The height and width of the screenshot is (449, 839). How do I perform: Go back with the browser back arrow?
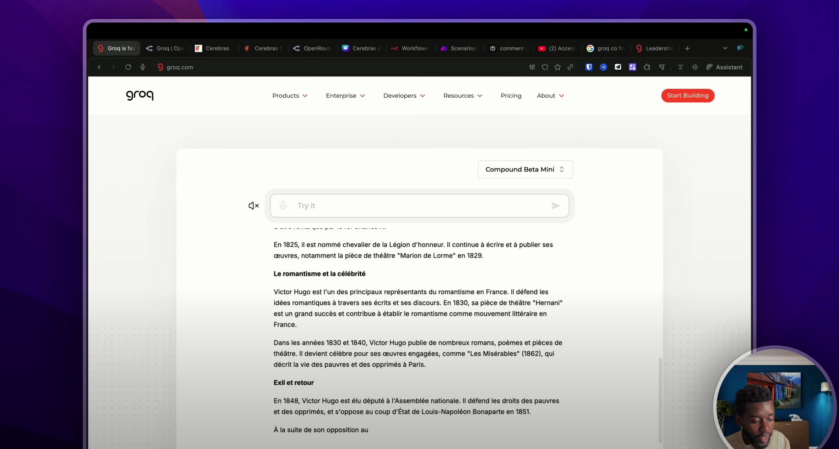99,67
